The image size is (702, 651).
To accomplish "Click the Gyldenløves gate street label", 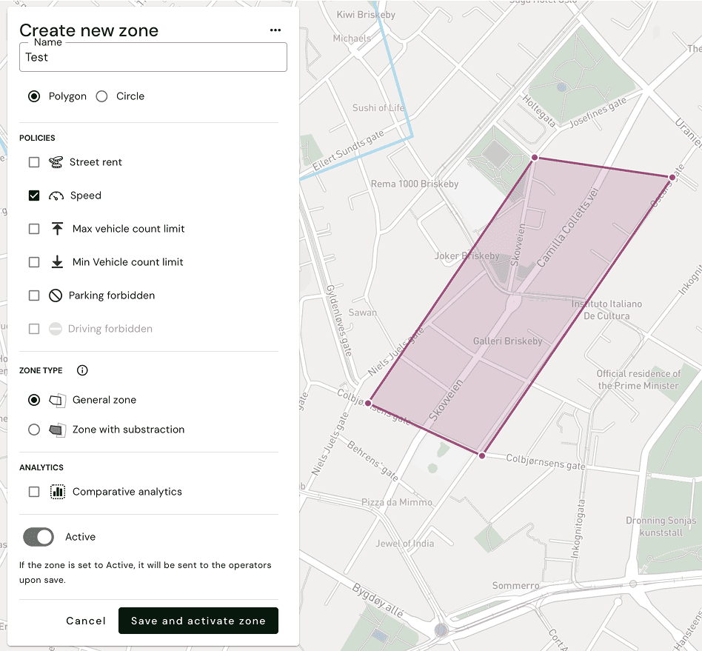I will pos(339,321).
